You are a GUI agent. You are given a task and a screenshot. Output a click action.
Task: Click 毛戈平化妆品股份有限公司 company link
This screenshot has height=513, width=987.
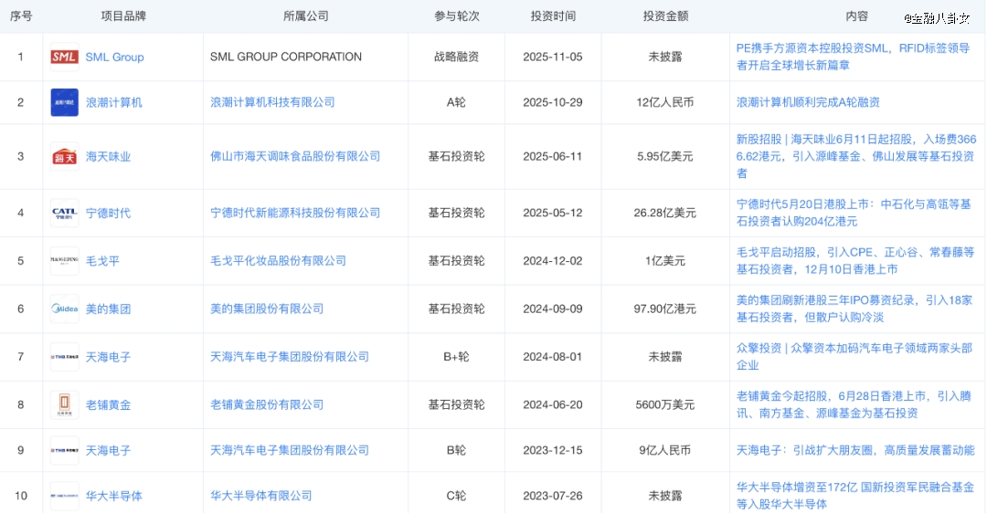pos(278,261)
